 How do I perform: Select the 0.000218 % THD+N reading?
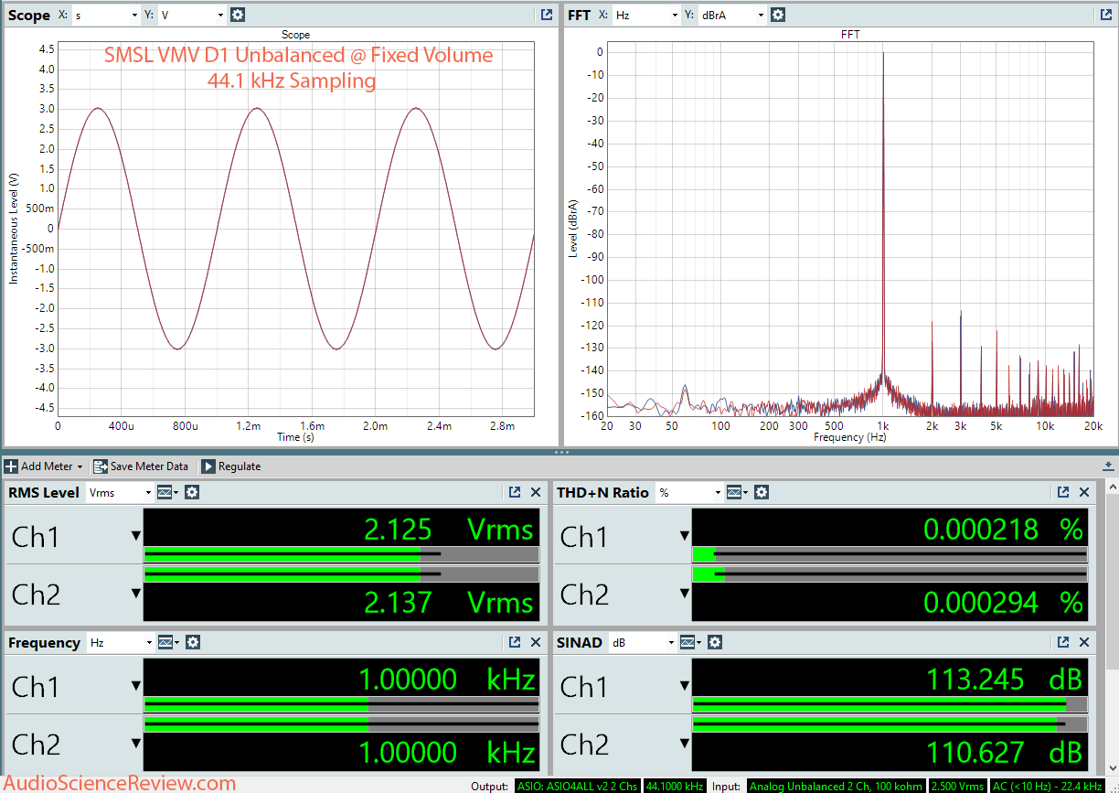(1003, 529)
